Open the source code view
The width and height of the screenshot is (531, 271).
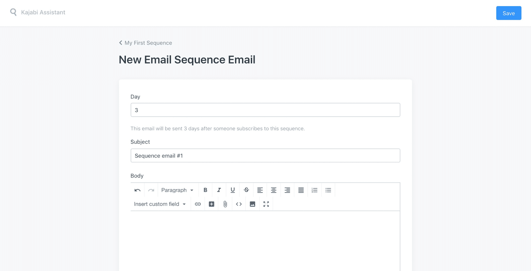[x=239, y=204]
